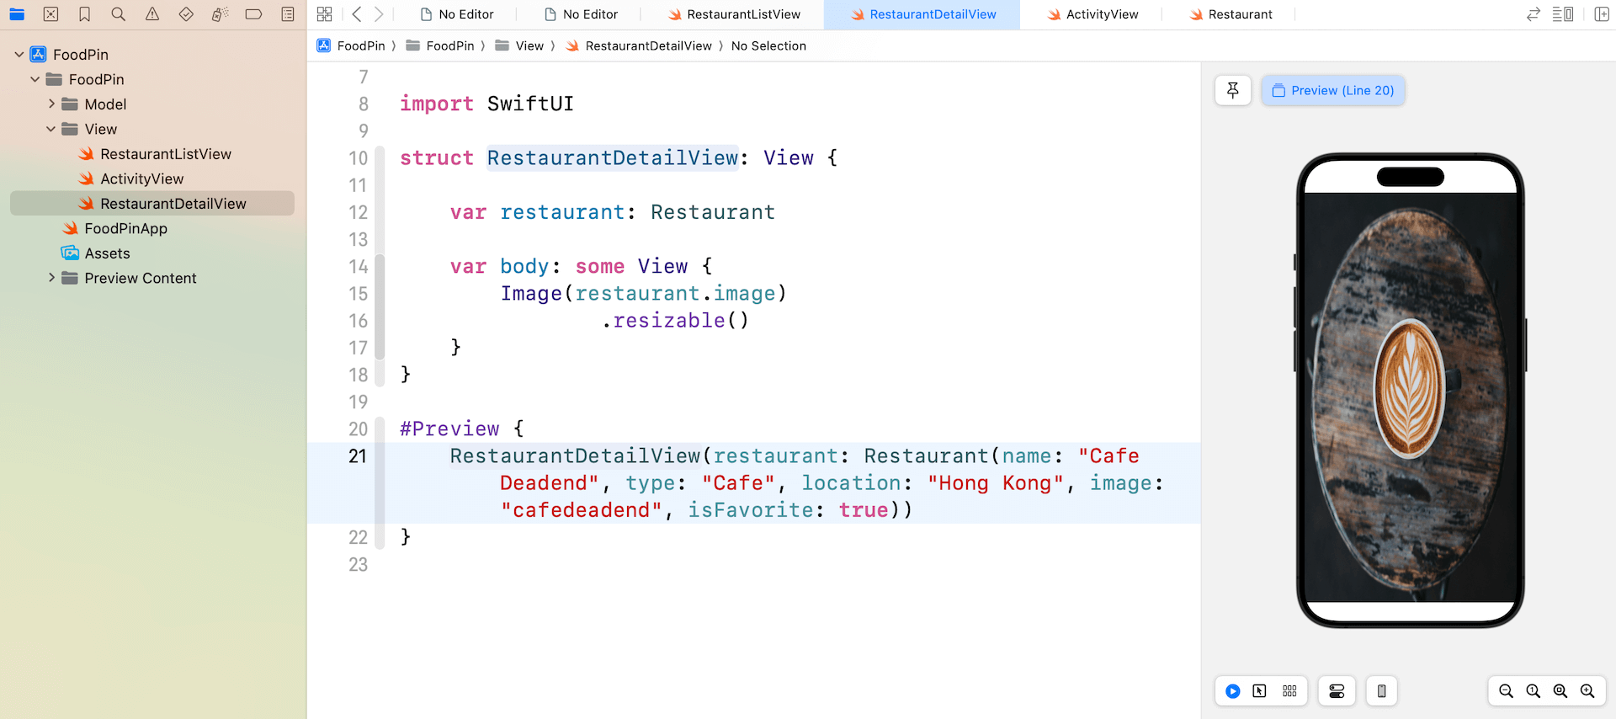
Task: Open the preview Variants grid button
Action: tap(1289, 691)
